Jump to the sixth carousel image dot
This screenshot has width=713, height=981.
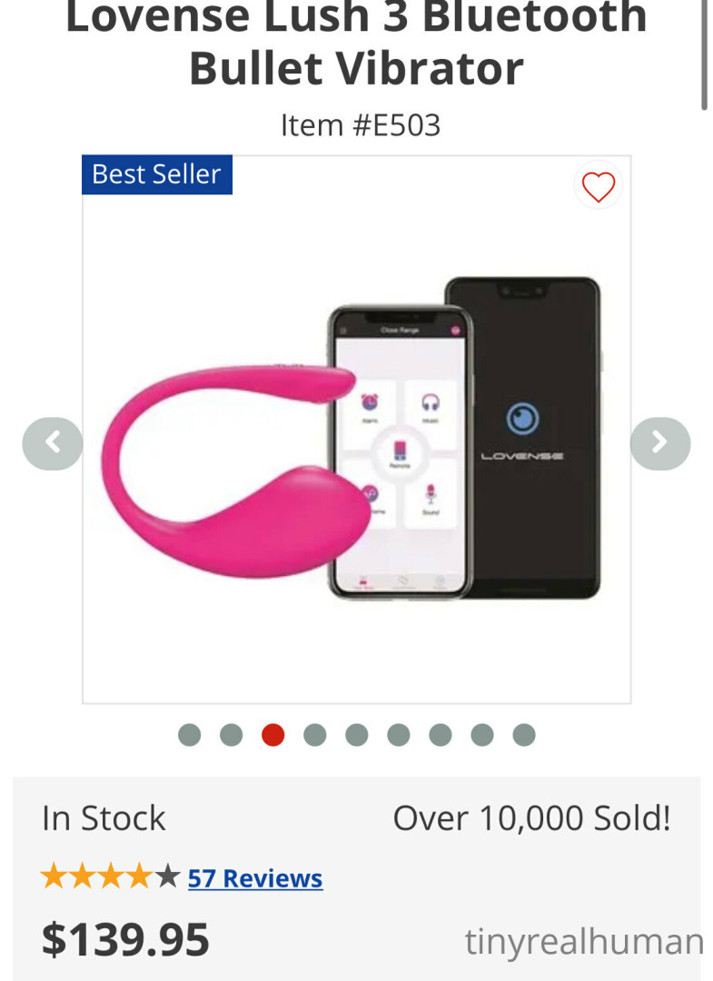click(x=399, y=735)
